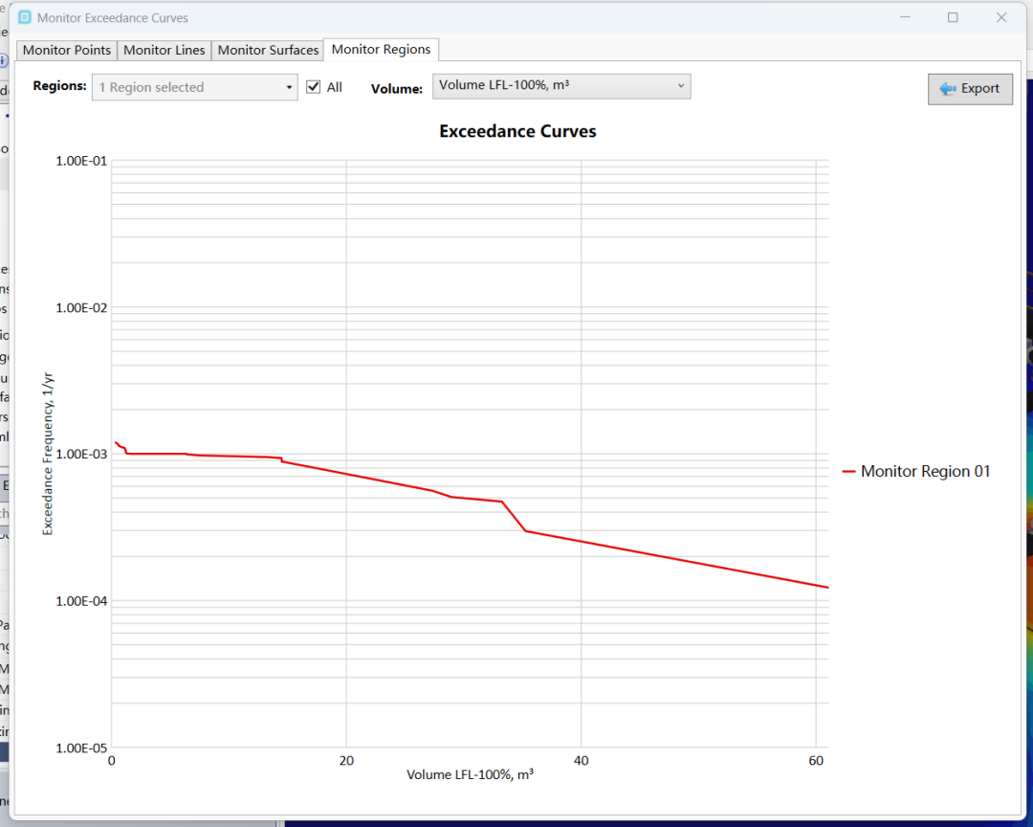Close the Monitor Exceedance Curves window
This screenshot has height=827, width=1033.
(1001, 18)
